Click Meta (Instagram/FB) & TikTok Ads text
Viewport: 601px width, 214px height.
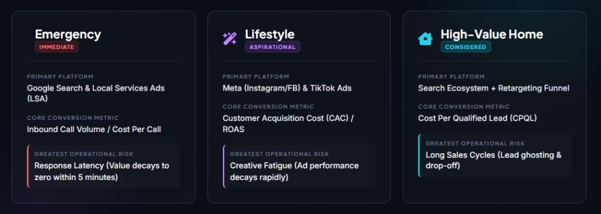click(x=287, y=88)
